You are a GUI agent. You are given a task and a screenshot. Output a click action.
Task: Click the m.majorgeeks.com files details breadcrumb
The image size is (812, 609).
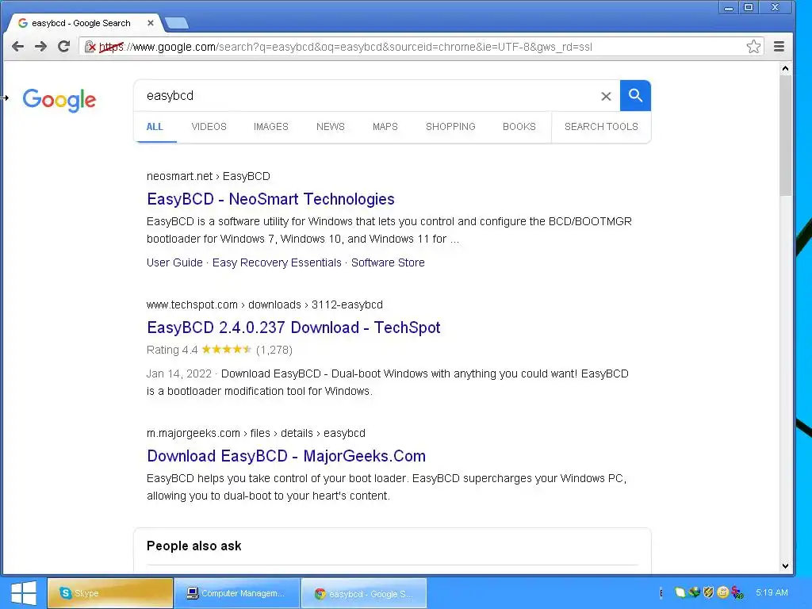click(x=256, y=433)
